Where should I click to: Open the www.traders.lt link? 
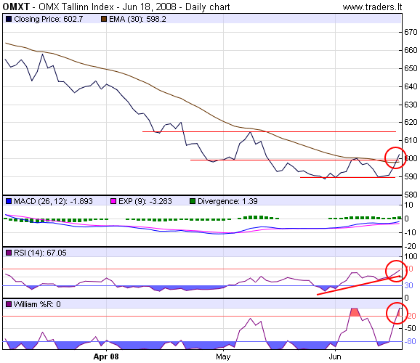pos(372,7)
